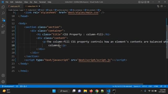Toggle secondary side bar layout icon
The height and width of the screenshot is (94, 168).
[x=145, y=2]
